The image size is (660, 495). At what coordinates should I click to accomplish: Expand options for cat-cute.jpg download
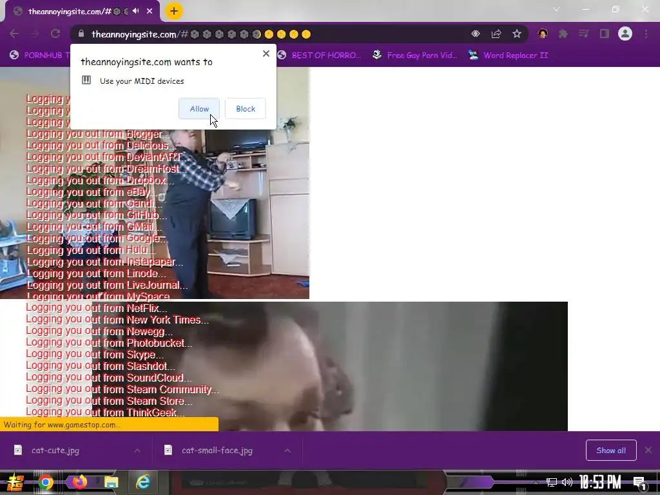(137, 451)
